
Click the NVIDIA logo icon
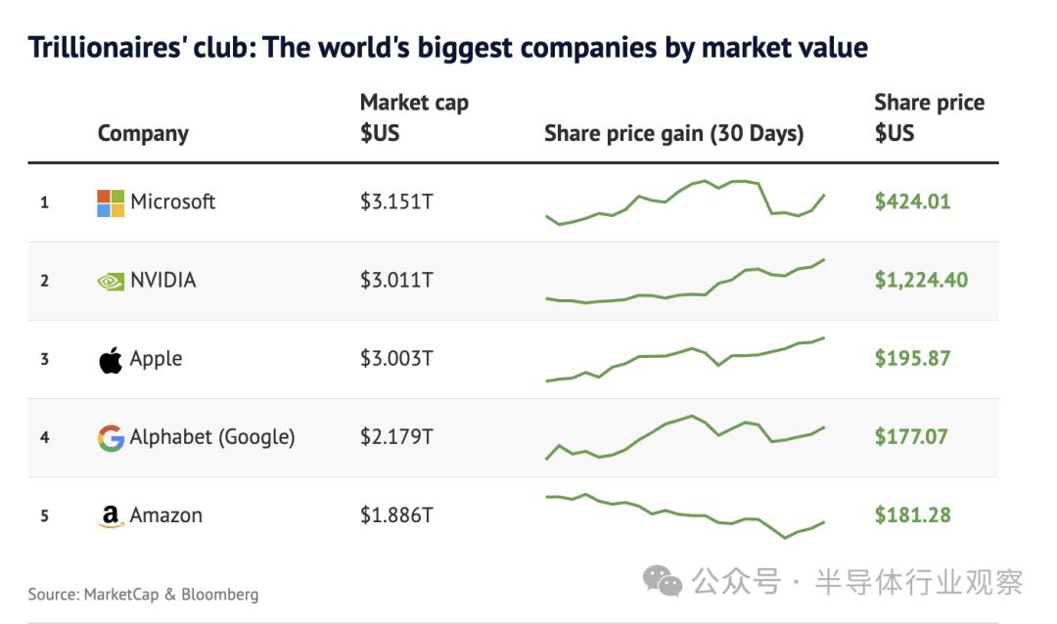111,282
